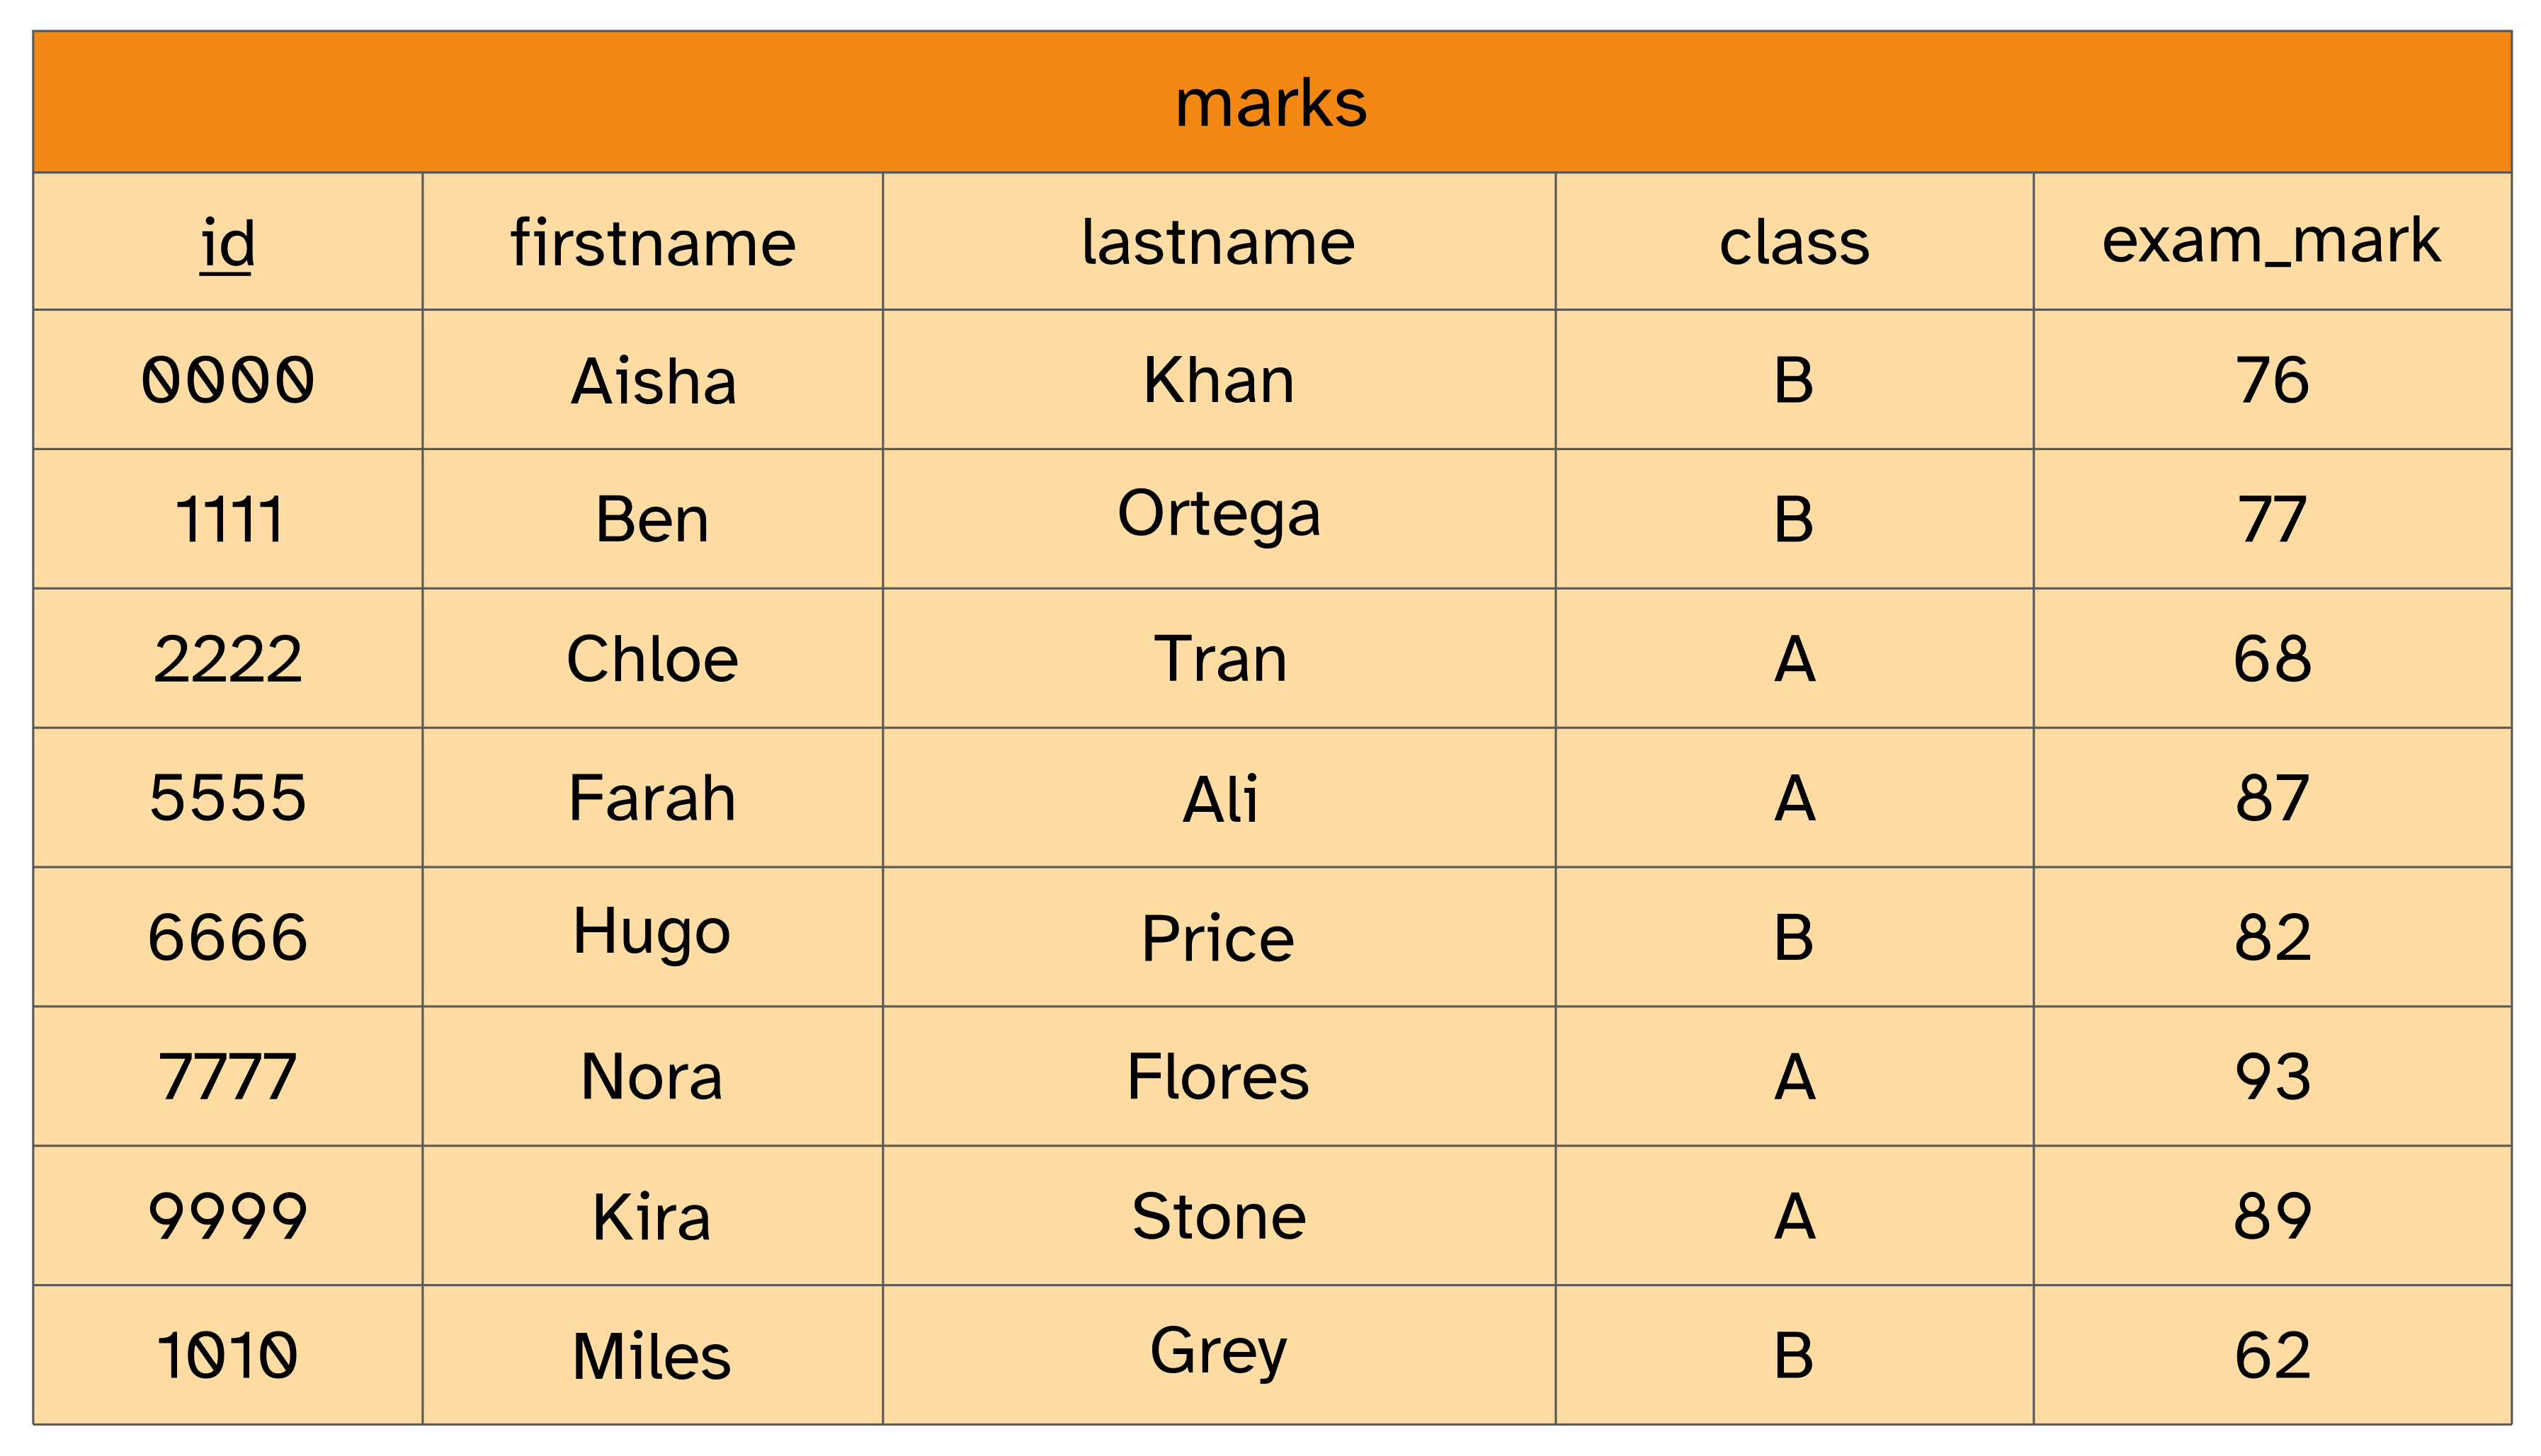This screenshot has height=1456, width=2541.
Task: Click the marks table title
Action: click(x=1270, y=103)
